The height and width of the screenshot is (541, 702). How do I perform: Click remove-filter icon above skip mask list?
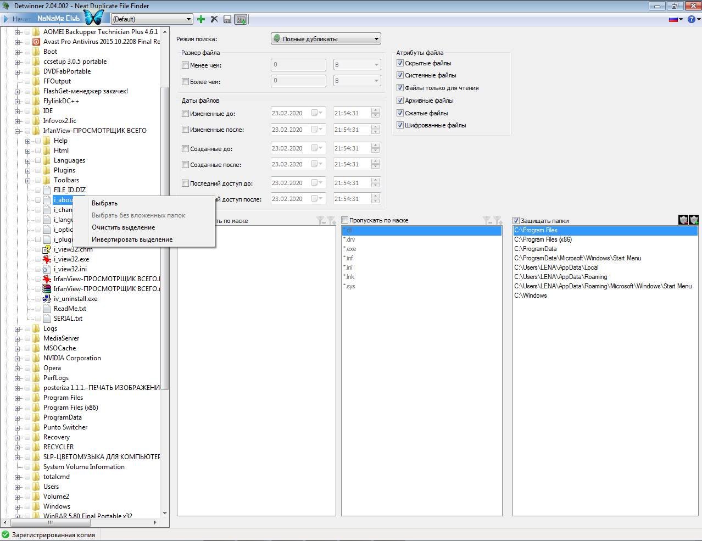tap(487, 220)
